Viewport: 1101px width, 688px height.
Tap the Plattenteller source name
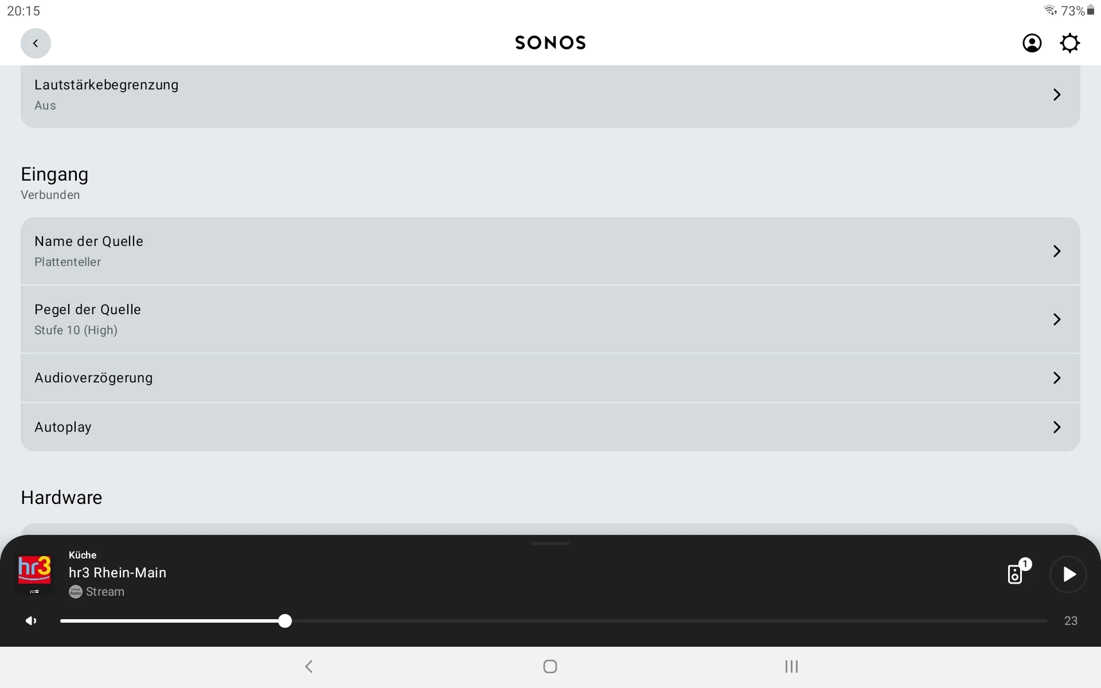(68, 262)
